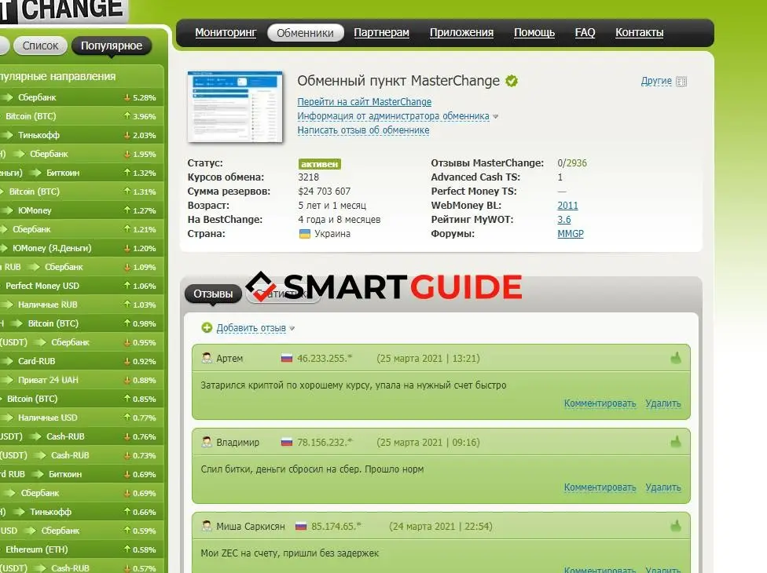Expand the Добавить отзыв dropdown
Image resolution: width=767 pixels, height=573 pixels.
(x=292, y=329)
